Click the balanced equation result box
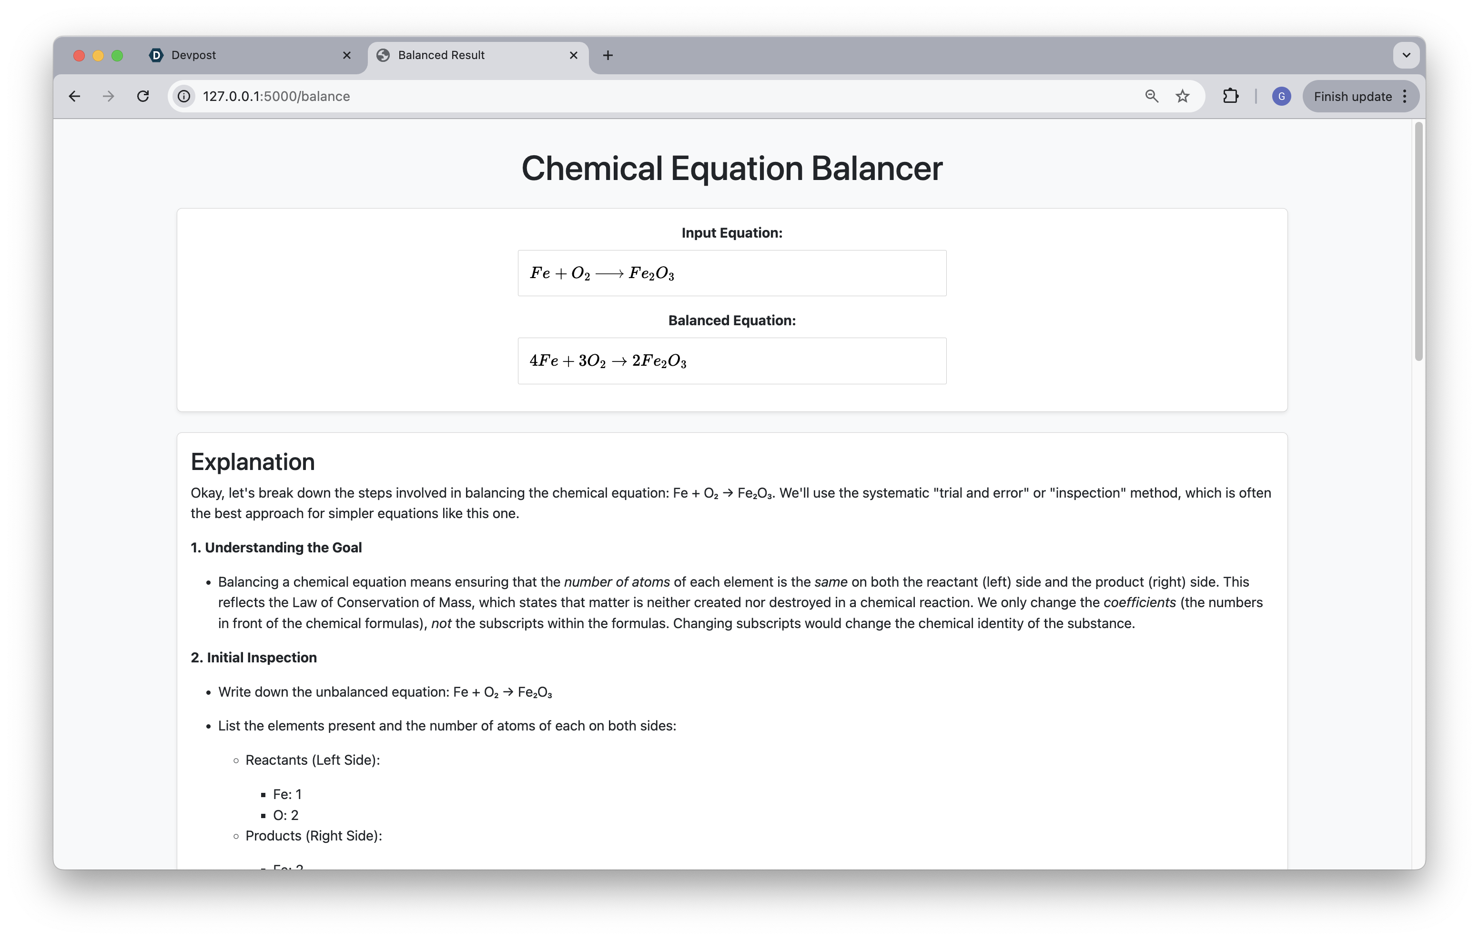This screenshot has width=1479, height=940. 731,361
